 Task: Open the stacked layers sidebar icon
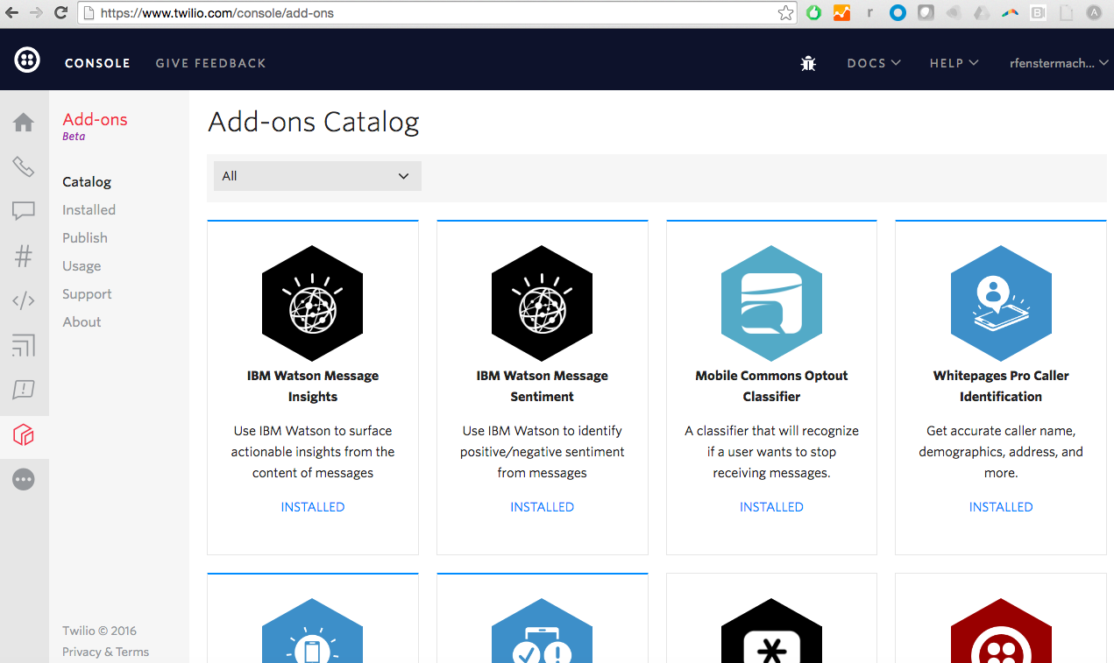tap(24, 345)
